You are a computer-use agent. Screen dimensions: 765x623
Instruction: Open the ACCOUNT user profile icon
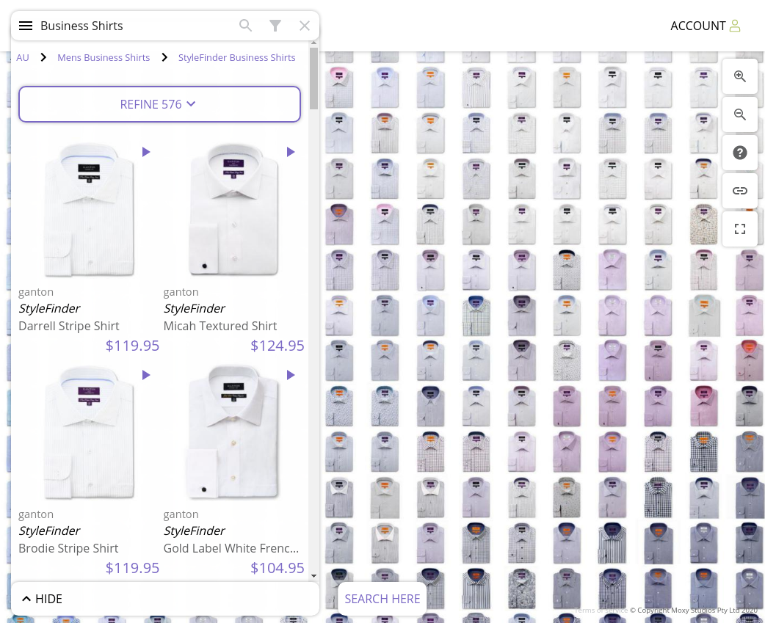(735, 26)
